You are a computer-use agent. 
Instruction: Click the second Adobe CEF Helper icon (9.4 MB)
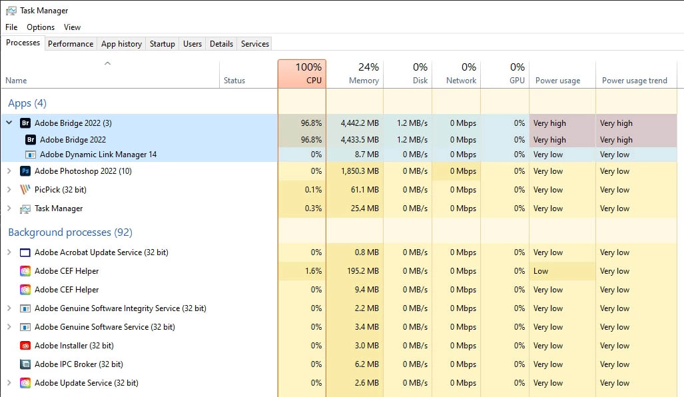point(25,290)
